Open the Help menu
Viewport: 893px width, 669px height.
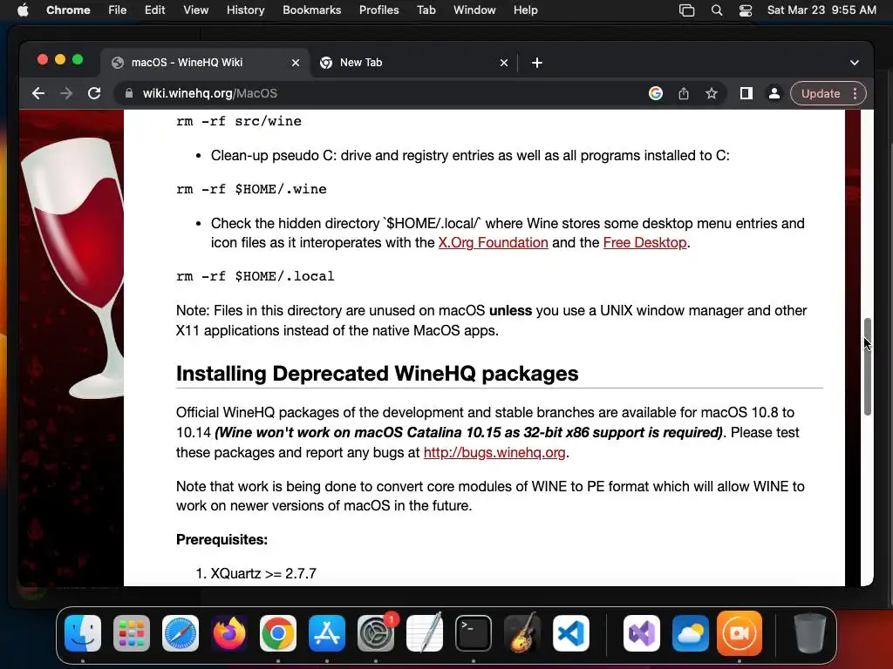point(525,10)
